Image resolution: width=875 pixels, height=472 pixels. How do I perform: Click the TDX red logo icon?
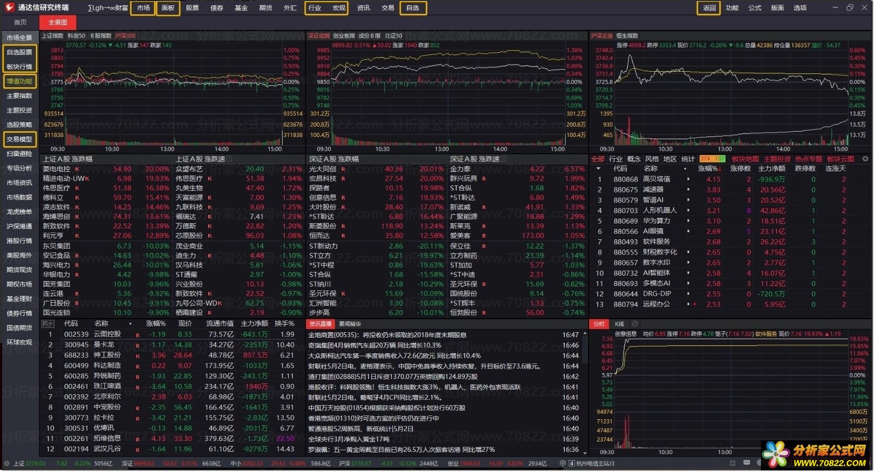click(9, 8)
